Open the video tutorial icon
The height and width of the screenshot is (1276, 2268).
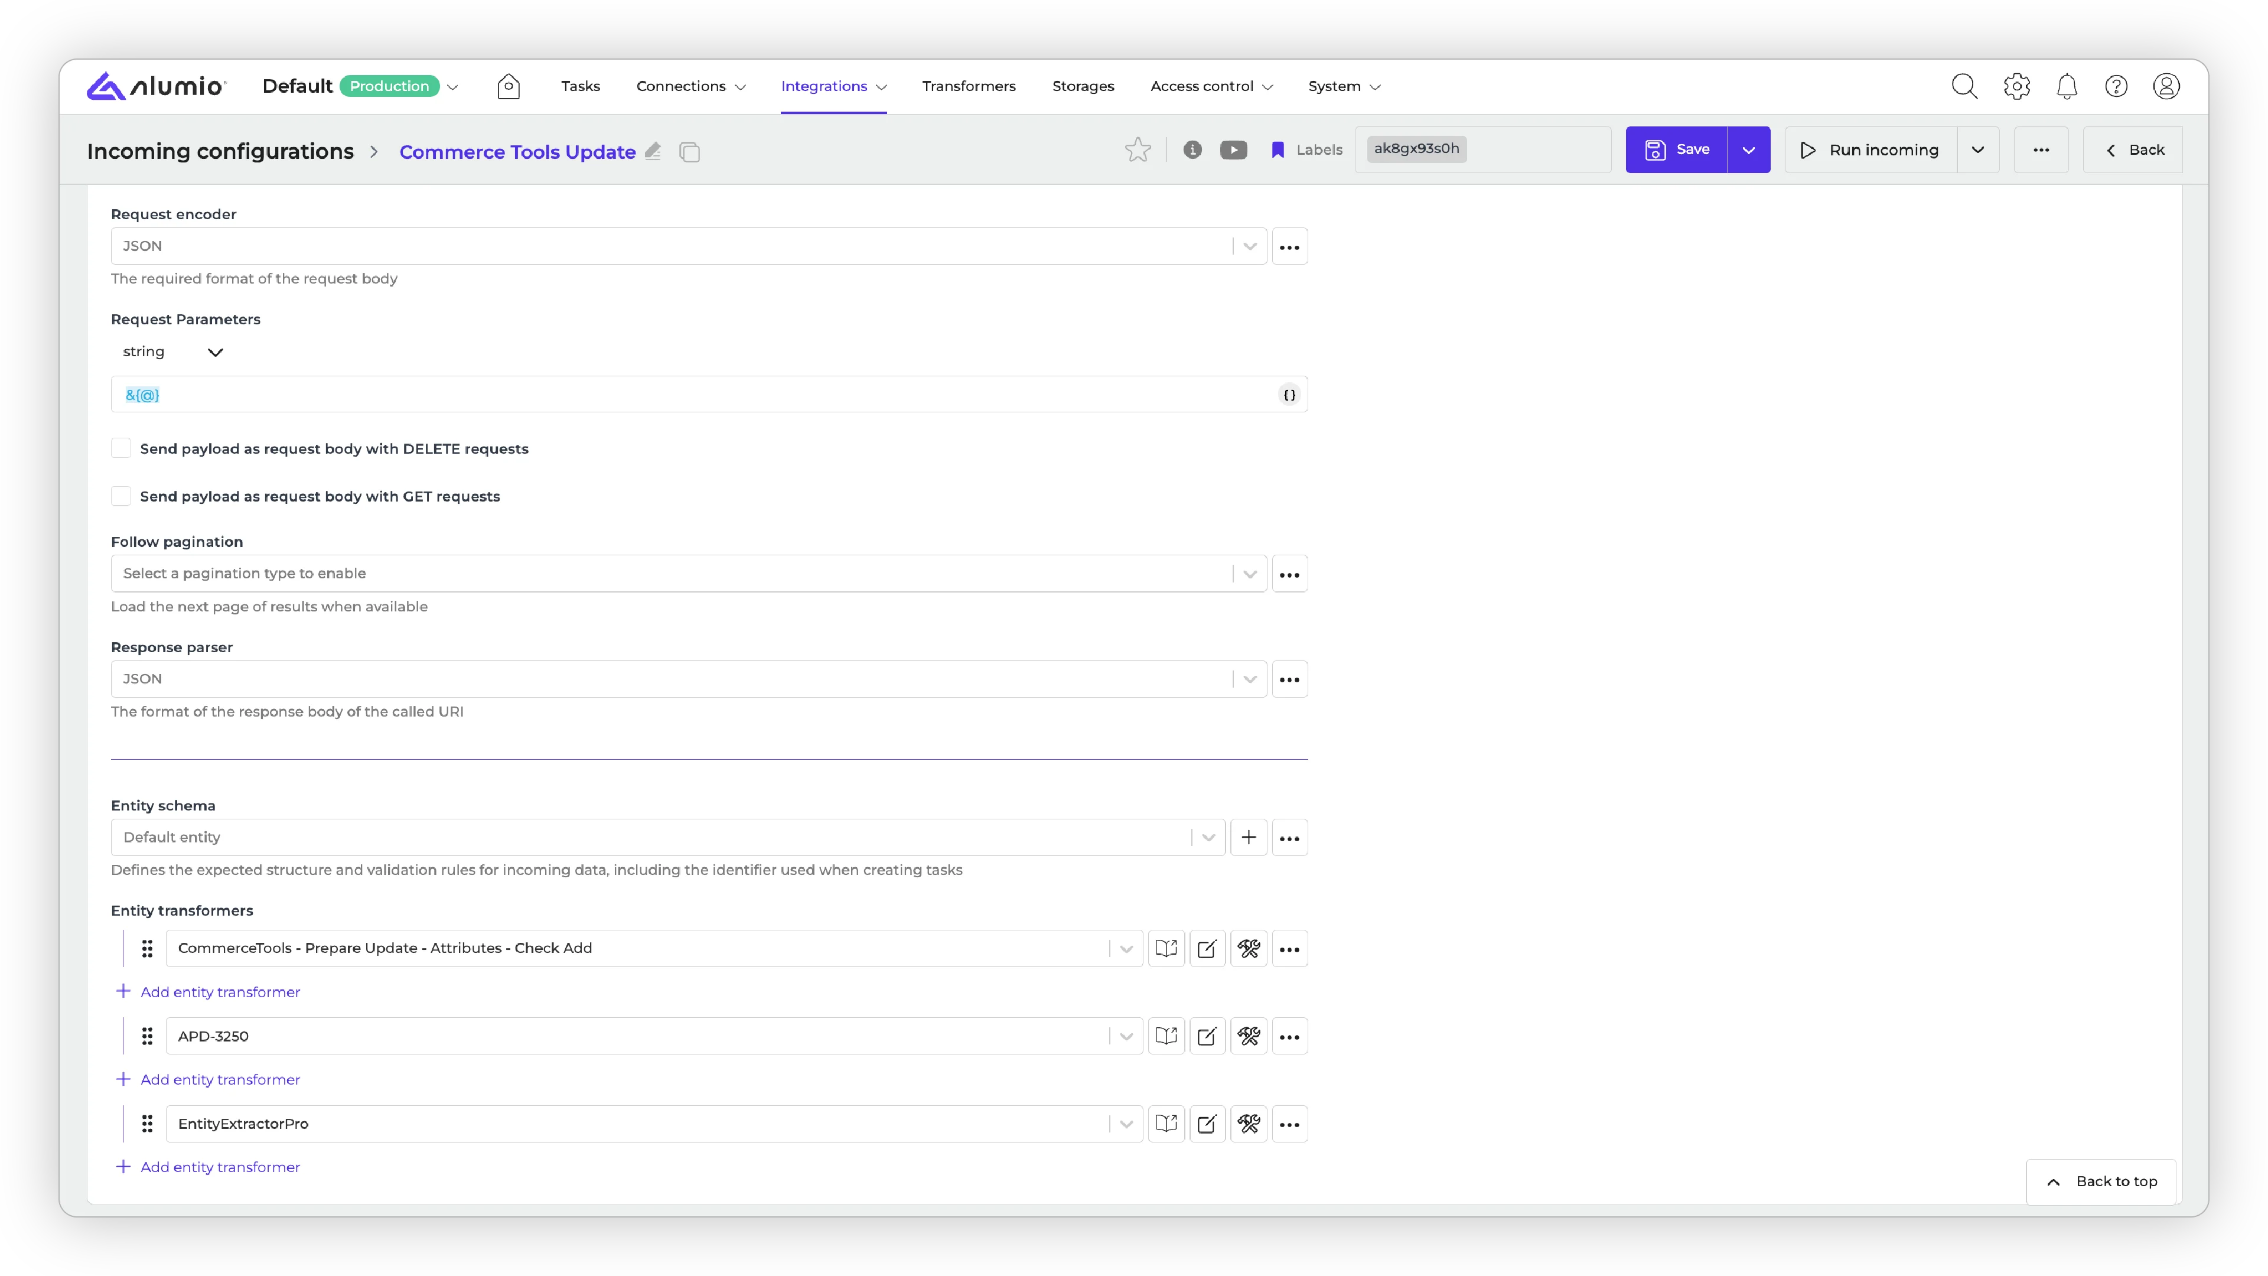pyautogui.click(x=1233, y=149)
